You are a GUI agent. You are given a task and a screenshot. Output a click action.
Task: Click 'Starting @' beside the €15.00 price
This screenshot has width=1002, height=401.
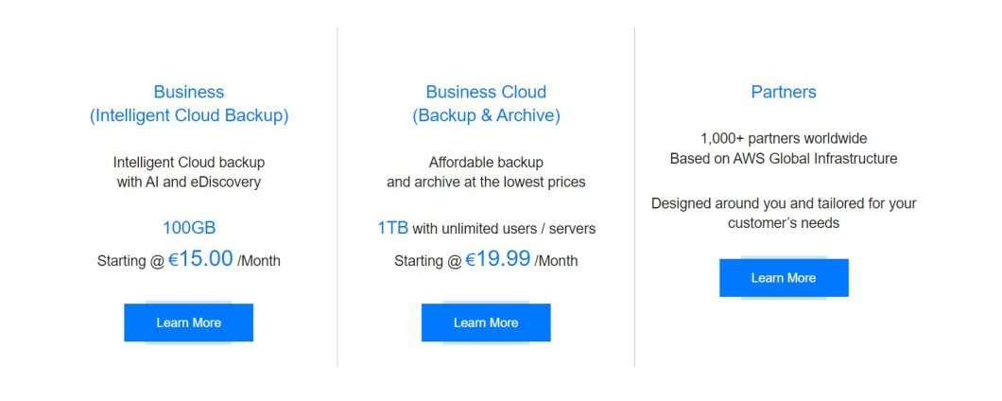click(130, 261)
